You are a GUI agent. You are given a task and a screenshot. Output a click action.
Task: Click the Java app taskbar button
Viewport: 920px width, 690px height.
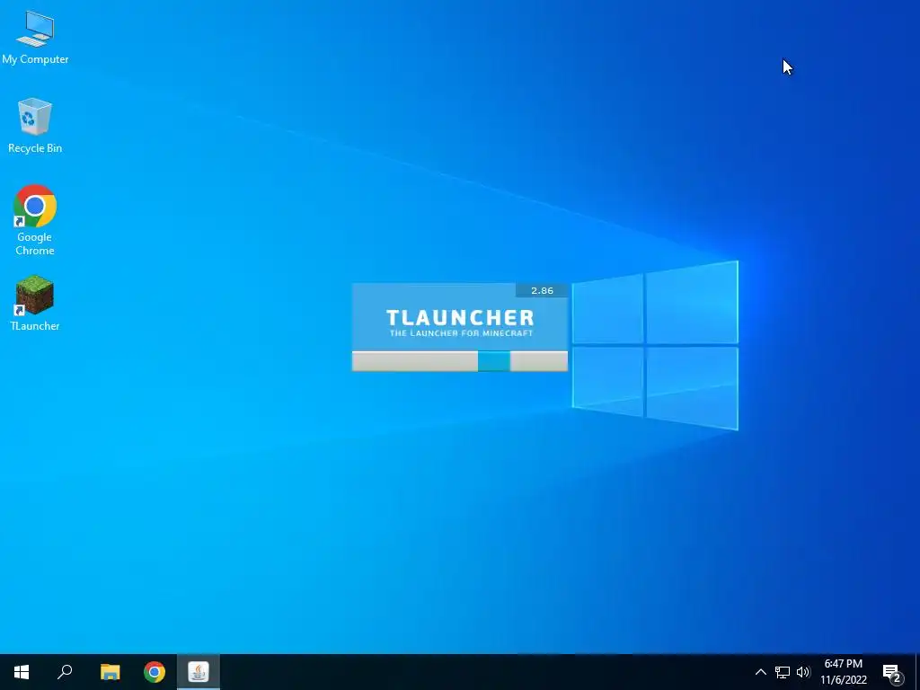[199, 672]
